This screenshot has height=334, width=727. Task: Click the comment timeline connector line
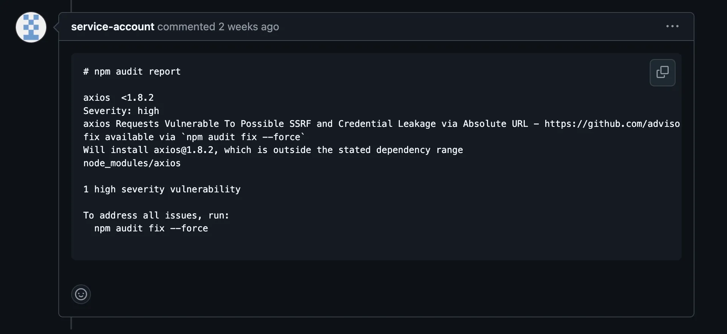pos(71,324)
